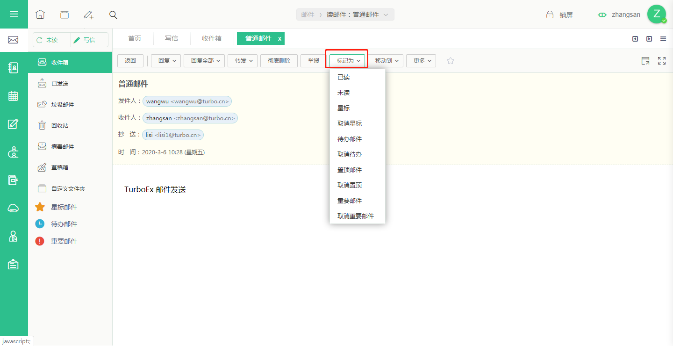Click the 未读 refresh button

tap(52, 40)
